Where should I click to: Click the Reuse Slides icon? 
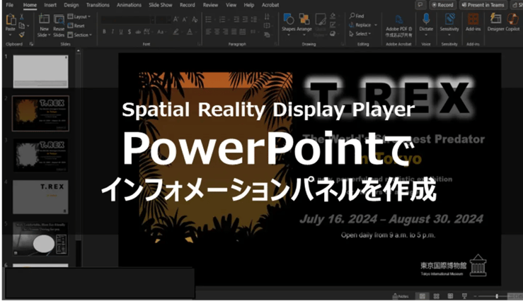point(59,19)
